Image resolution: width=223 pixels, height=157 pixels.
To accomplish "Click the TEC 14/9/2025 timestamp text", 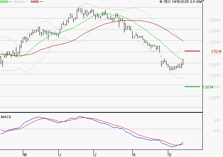I will click(x=182, y=2).
